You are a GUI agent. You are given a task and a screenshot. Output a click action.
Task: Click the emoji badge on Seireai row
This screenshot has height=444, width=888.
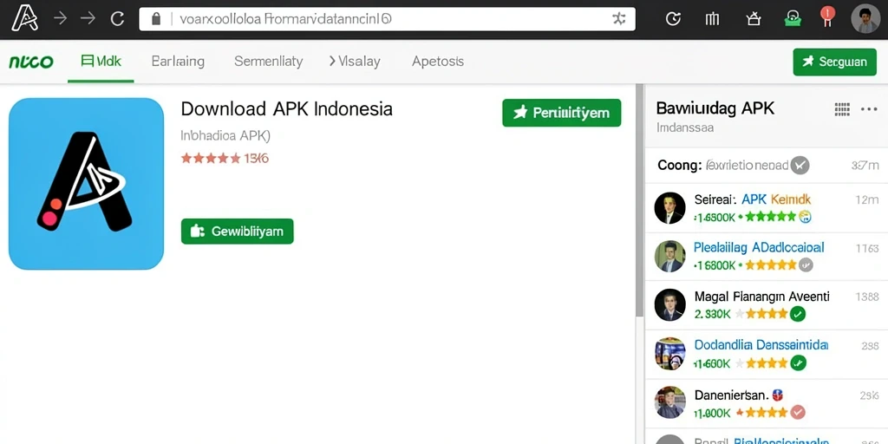pyautogui.click(x=805, y=216)
